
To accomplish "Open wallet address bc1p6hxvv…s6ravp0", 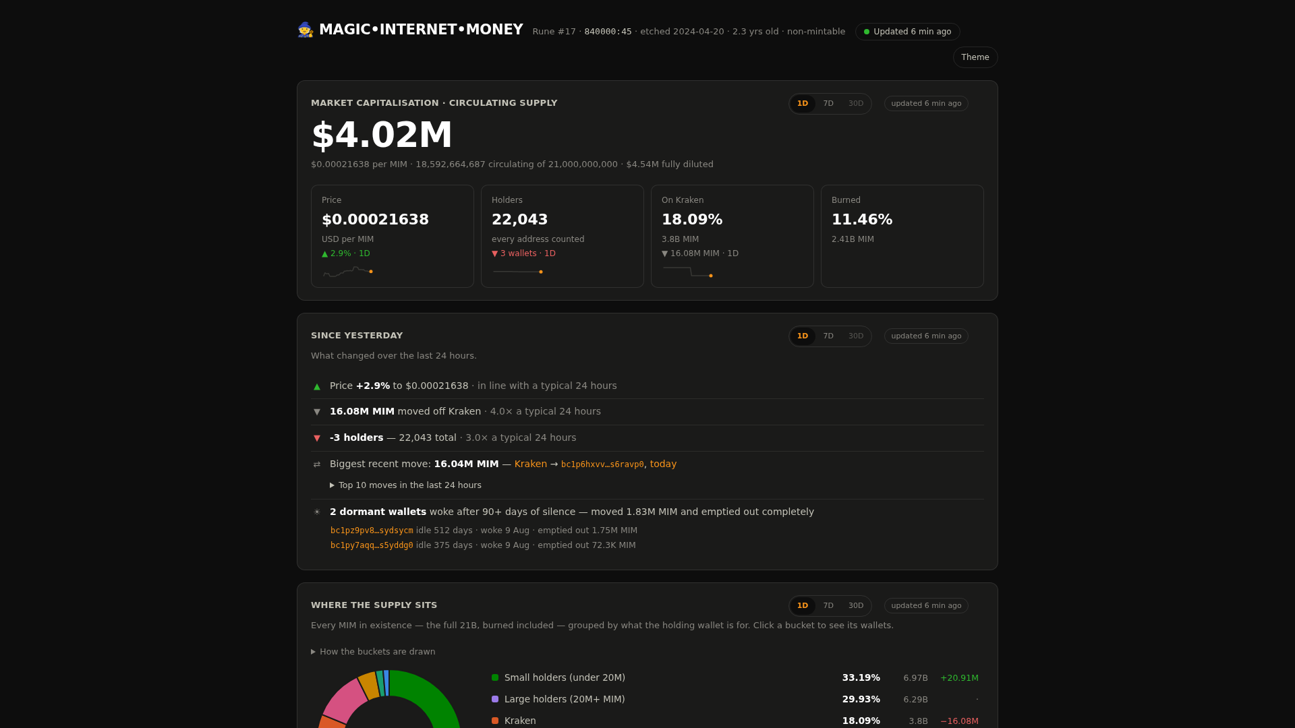I will click(x=602, y=464).
